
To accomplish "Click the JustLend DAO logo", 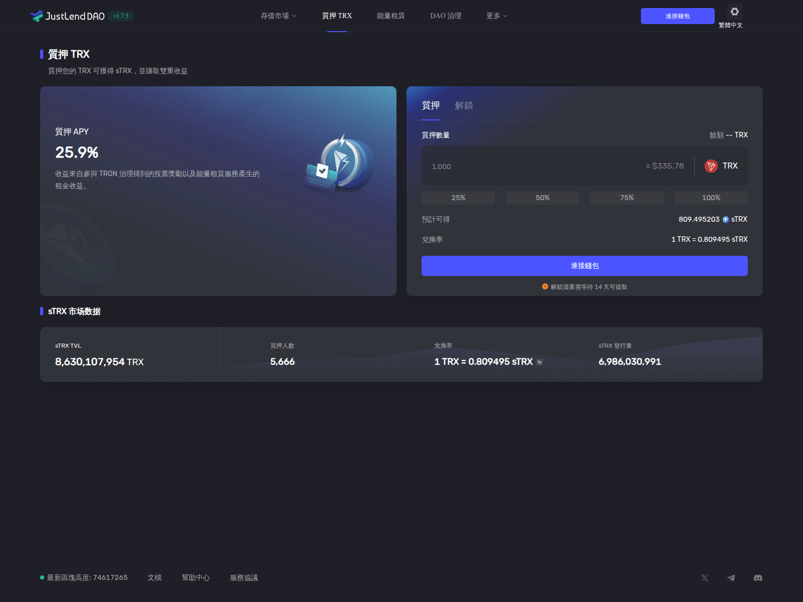I will point(67,16).
